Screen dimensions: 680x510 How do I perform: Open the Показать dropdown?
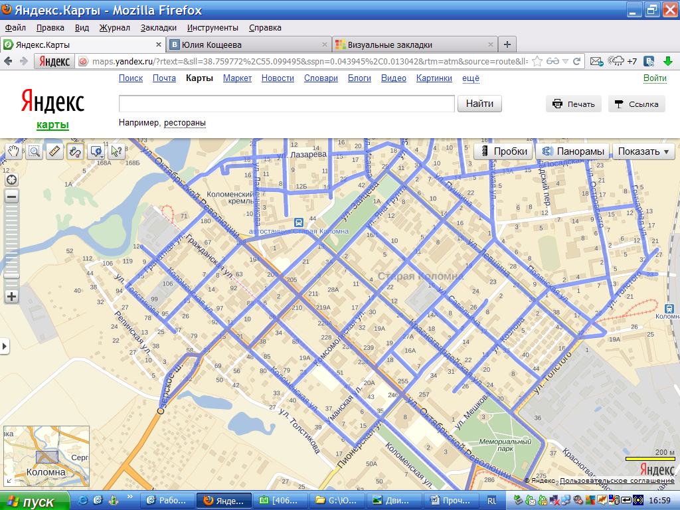(x=643, y=151)
